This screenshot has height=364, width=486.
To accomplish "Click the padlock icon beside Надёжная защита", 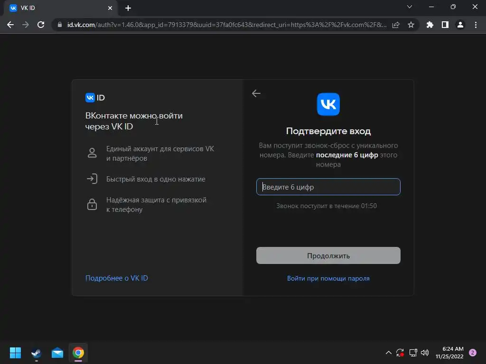I will [92, 204].
